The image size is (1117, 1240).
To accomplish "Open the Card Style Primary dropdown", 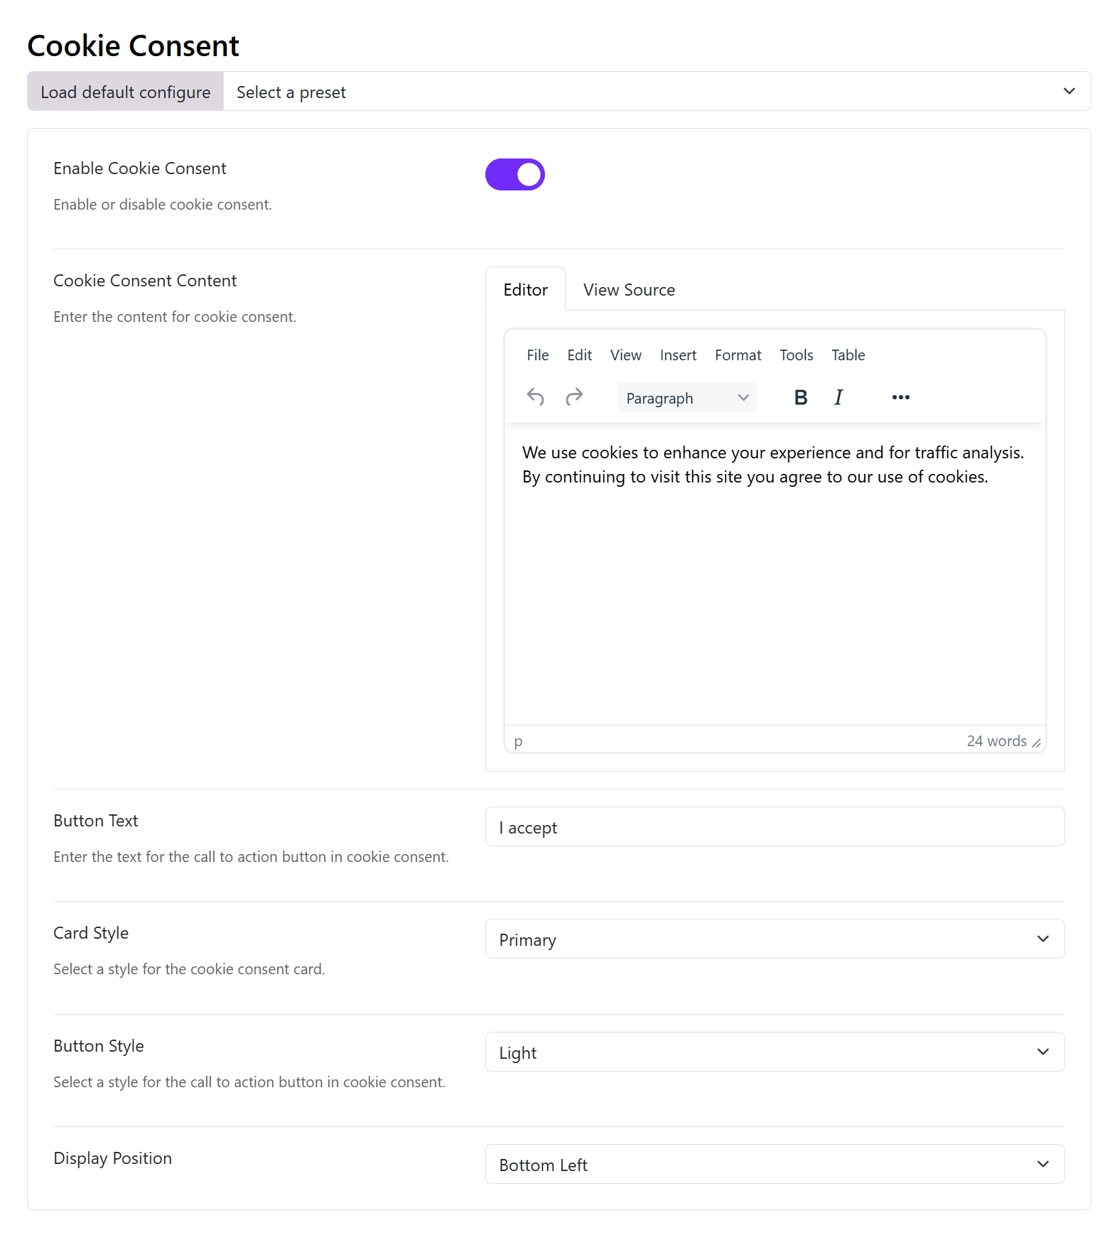I will tap(775, 939).
